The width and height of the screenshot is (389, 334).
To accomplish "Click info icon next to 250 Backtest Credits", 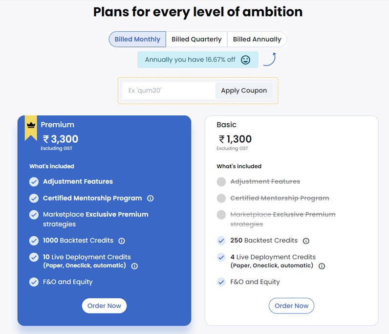I will 306,241.
